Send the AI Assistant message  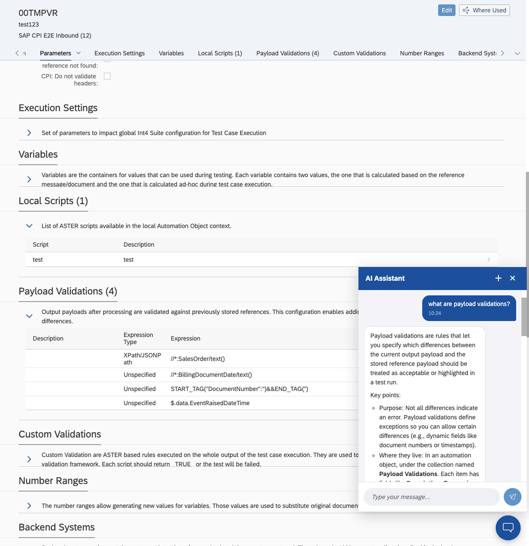[513, 497]
